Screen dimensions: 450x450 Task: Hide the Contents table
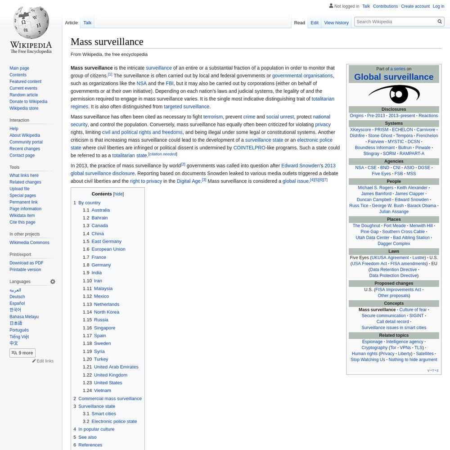point(118,194)
